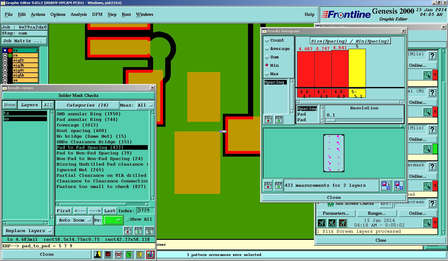This screenshot has height=261, width=448.
Task: Click REF icon beside measurements status text
Action: point(278,185)
